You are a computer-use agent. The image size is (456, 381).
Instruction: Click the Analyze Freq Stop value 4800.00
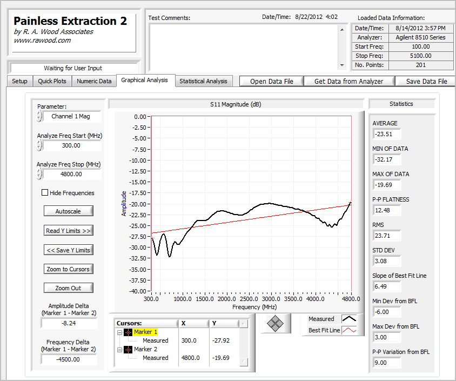coord(72,174)
